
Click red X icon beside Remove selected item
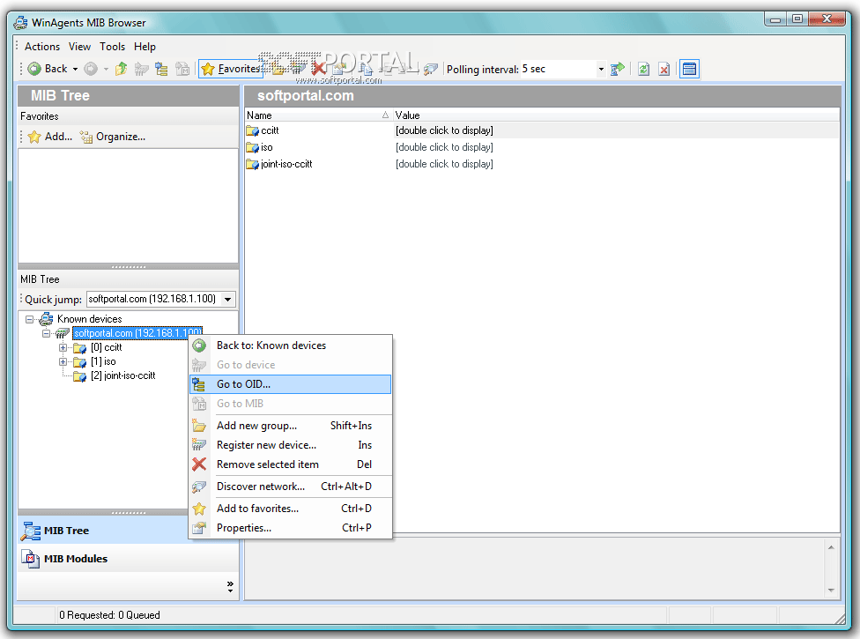tap(199, 464)
